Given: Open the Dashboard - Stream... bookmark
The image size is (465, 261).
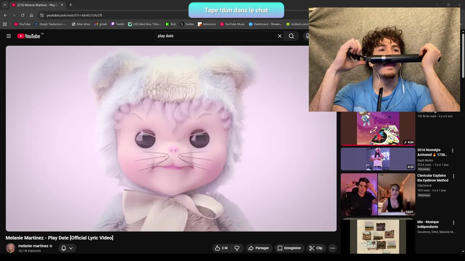Looking at the screenshot, I should (x=265, y=24).
